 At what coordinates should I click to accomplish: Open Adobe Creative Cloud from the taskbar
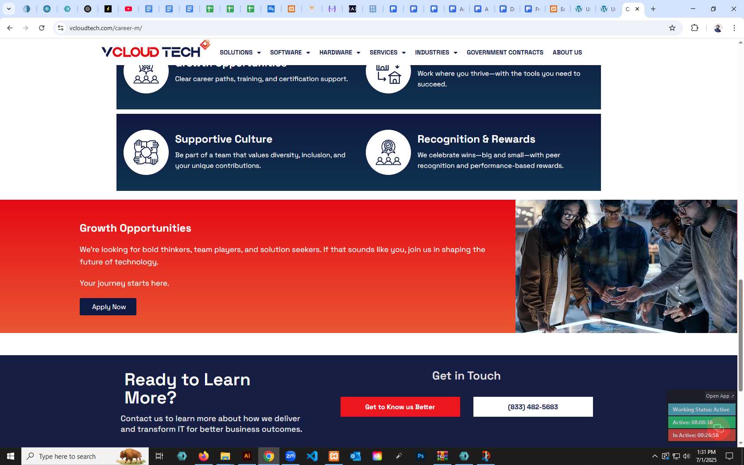377,456
